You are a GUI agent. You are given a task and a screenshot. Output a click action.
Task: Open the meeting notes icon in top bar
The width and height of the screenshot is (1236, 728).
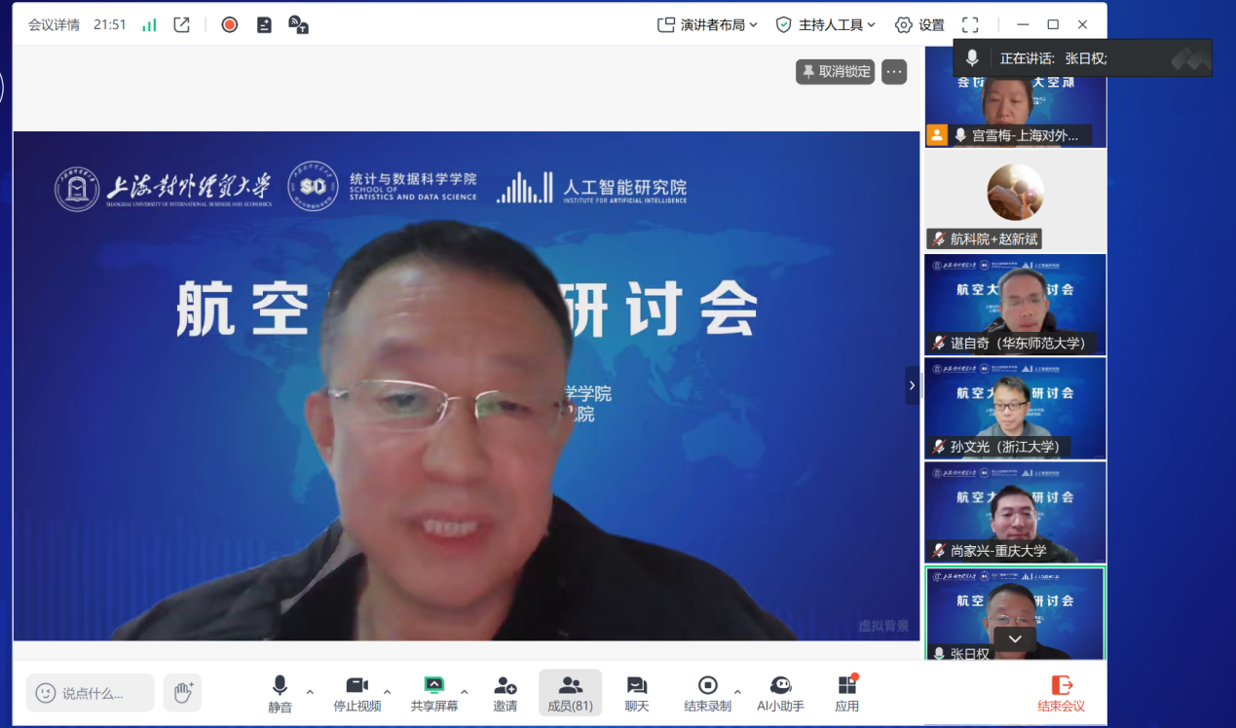[264, 25]
